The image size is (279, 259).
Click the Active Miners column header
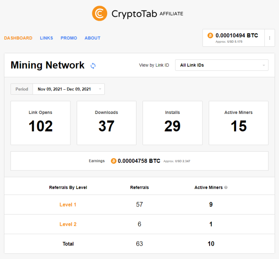(x=209, y=187)
